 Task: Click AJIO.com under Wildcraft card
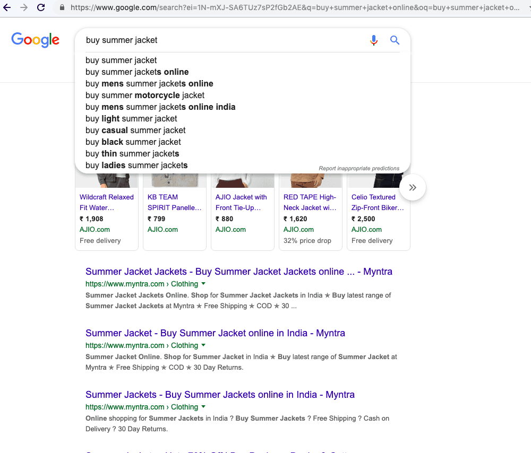(x=95, y=229)
